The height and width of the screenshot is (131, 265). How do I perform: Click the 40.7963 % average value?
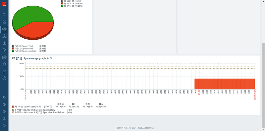87,107
